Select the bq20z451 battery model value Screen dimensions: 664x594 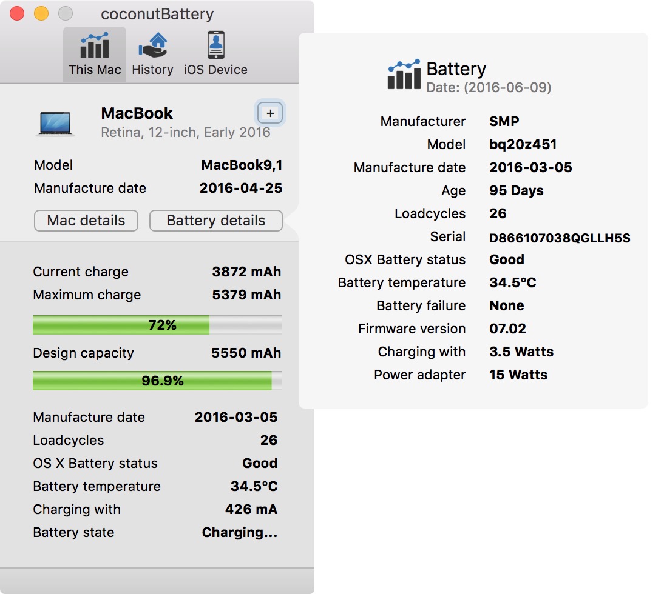[x=523, y=144]
